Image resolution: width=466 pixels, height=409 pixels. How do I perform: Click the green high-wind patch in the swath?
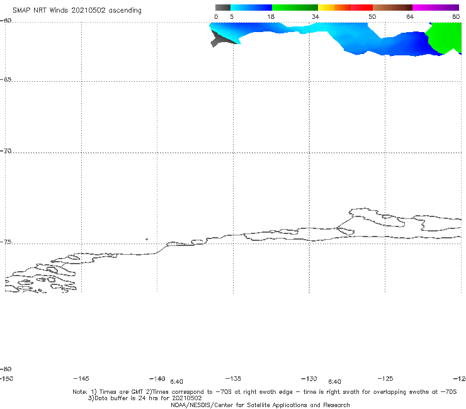pos(445,37)
